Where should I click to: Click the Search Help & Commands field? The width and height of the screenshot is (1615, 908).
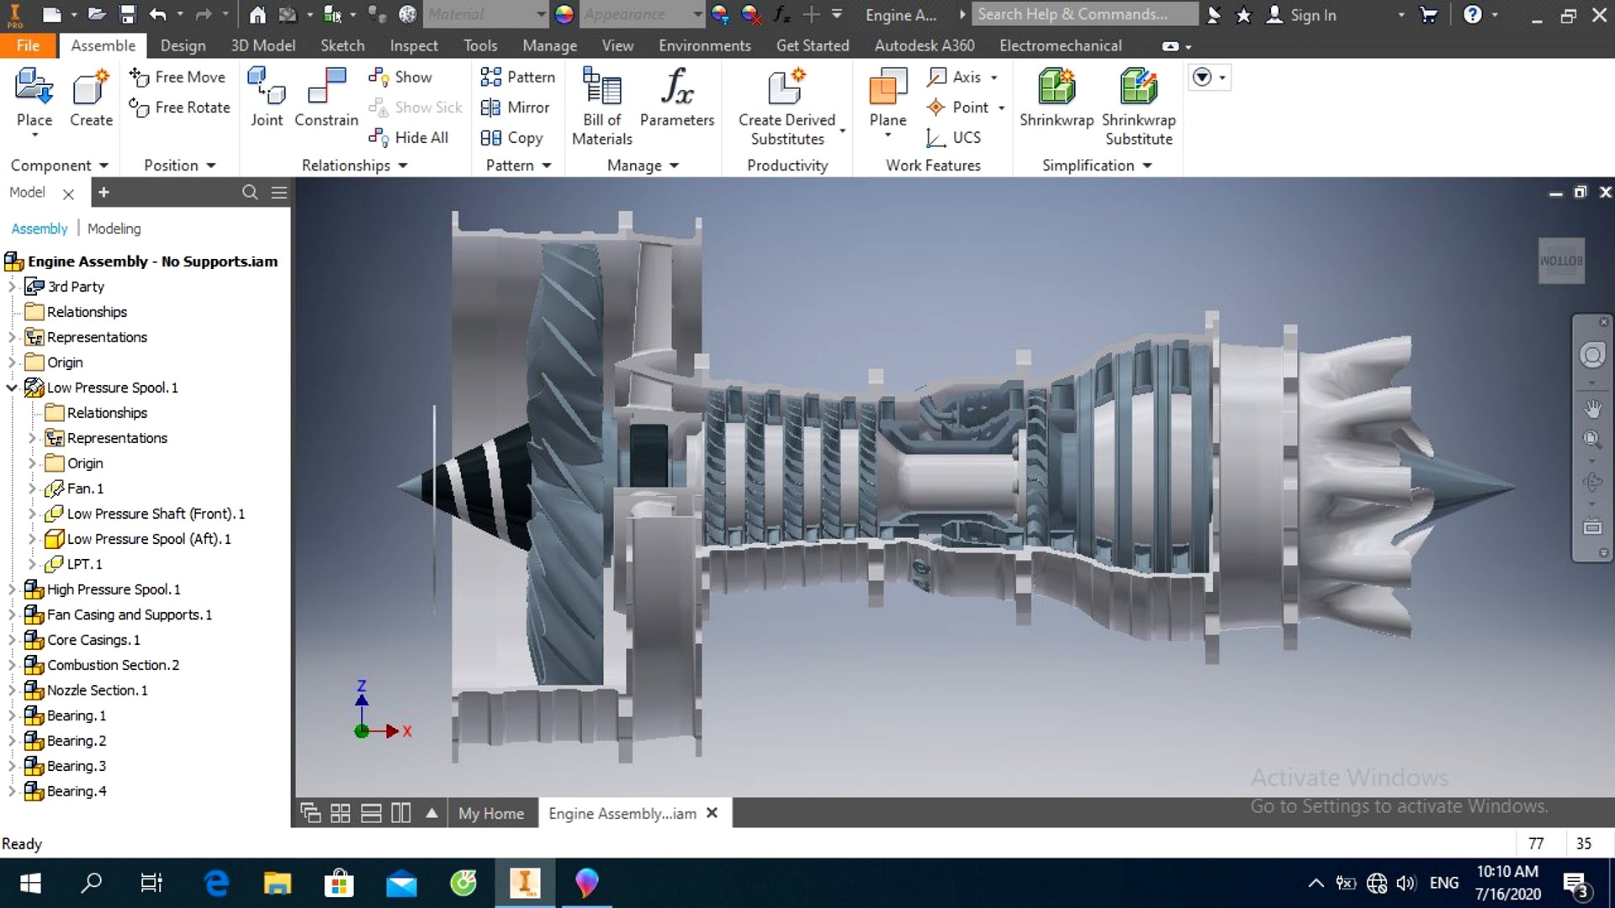[x=1084, y=14]
